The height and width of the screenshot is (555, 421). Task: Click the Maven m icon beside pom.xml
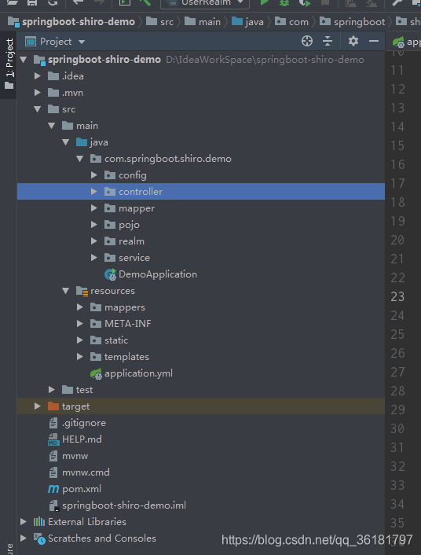(53, 489)
